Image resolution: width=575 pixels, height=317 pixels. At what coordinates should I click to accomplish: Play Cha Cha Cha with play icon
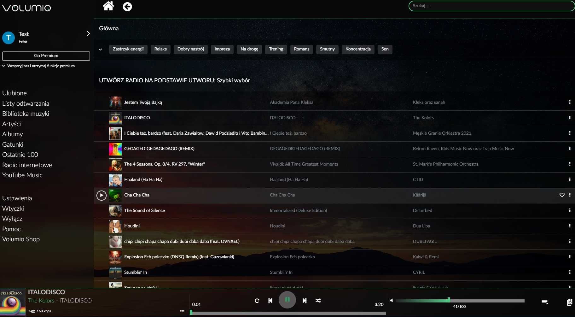pyautogui.click(x=101, y=196)
